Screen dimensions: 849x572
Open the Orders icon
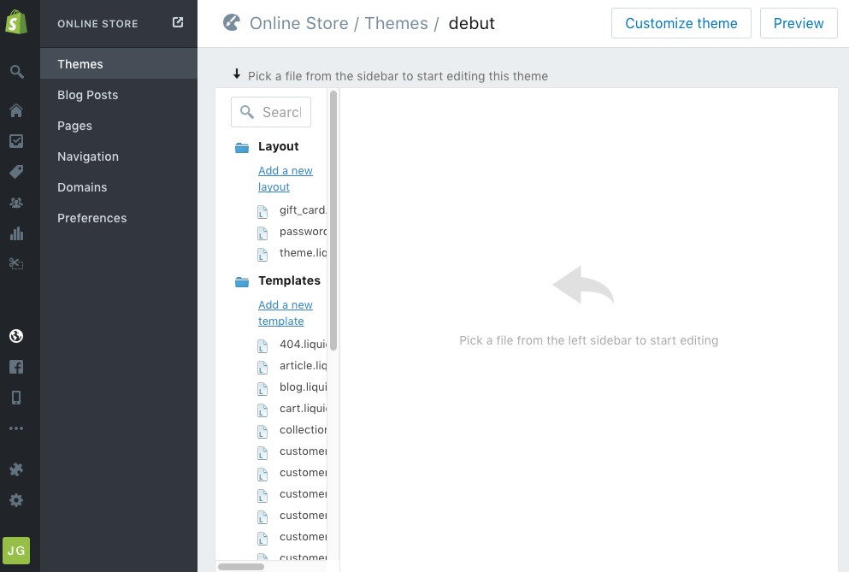pyautogui.click(x=16, y=141)
